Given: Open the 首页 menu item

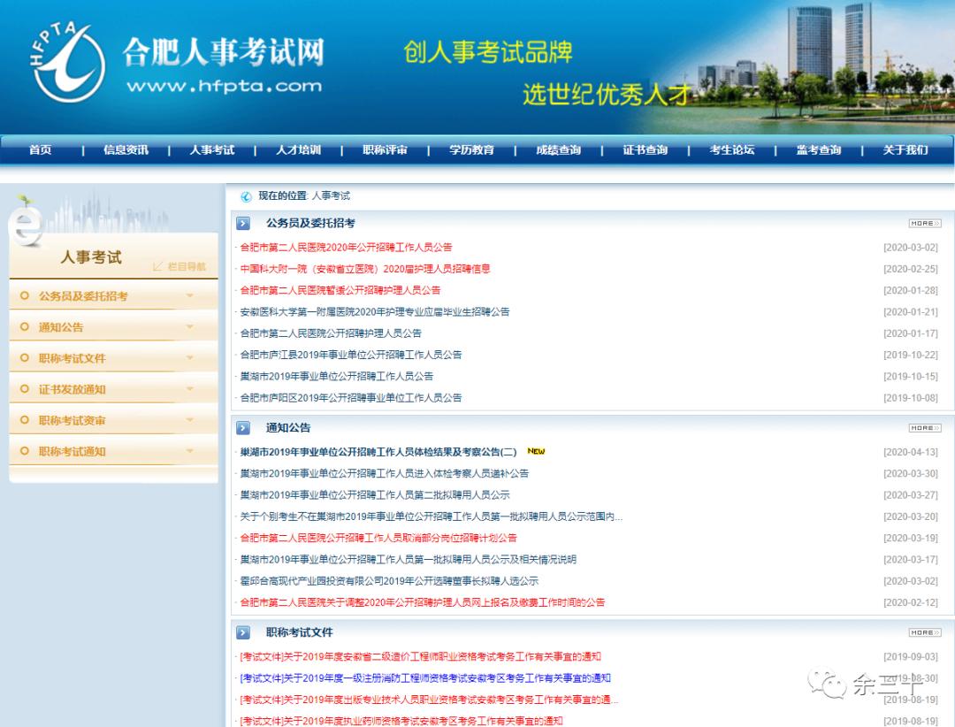Looking at the screenshot, I should coord(39,150).
